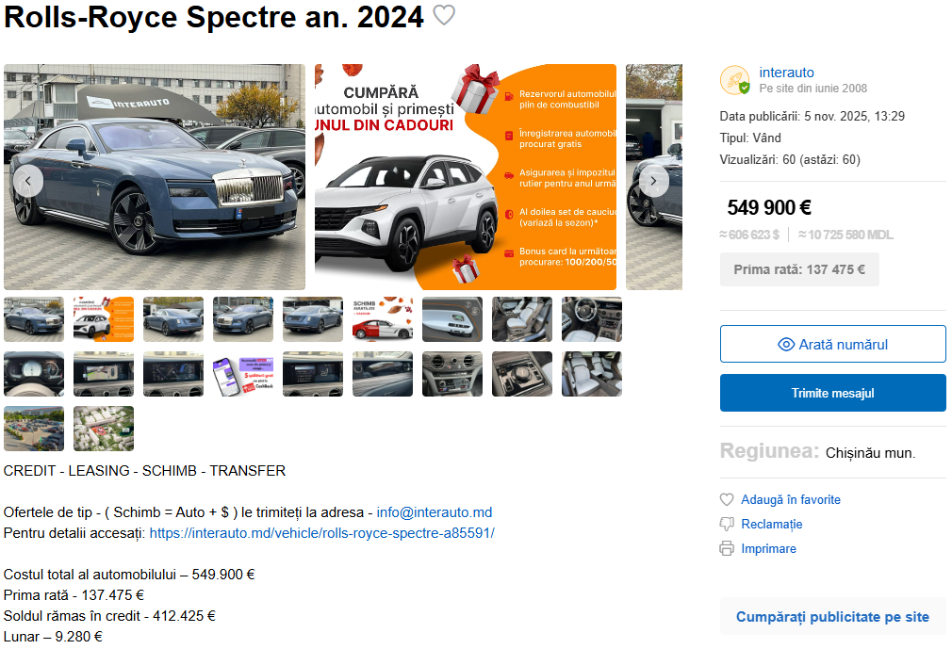
Task: Click the heart icon for Adaugă în favorite
Action: click(x=727, y=500)
